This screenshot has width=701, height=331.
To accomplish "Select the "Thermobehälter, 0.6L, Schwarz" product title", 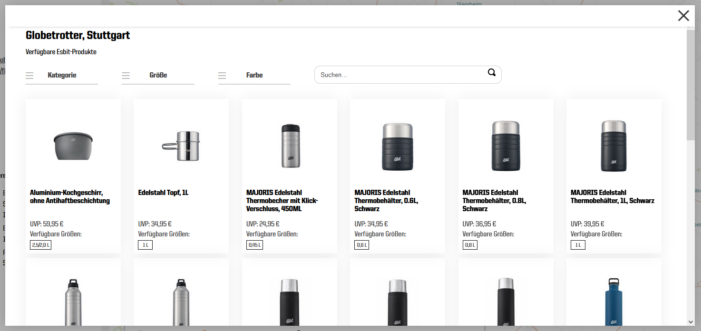I will [386, 201].
